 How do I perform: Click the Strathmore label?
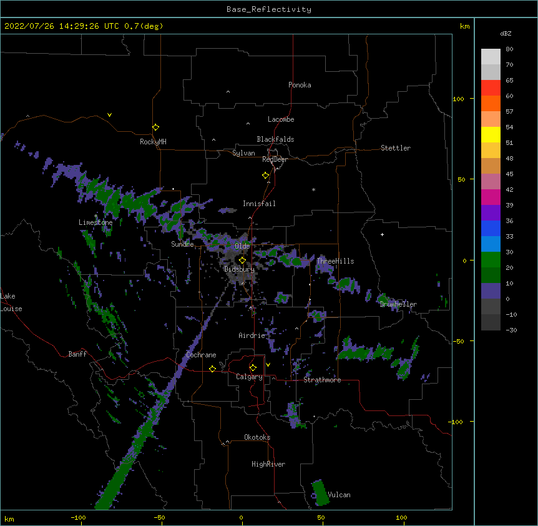322,380
